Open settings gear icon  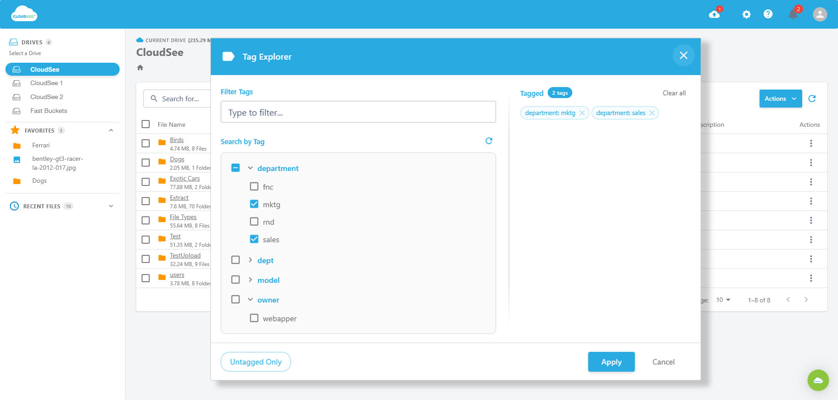tap(746, 14)
